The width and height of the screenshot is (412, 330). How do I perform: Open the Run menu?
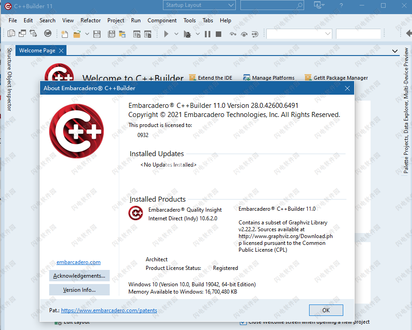(136, 20)
